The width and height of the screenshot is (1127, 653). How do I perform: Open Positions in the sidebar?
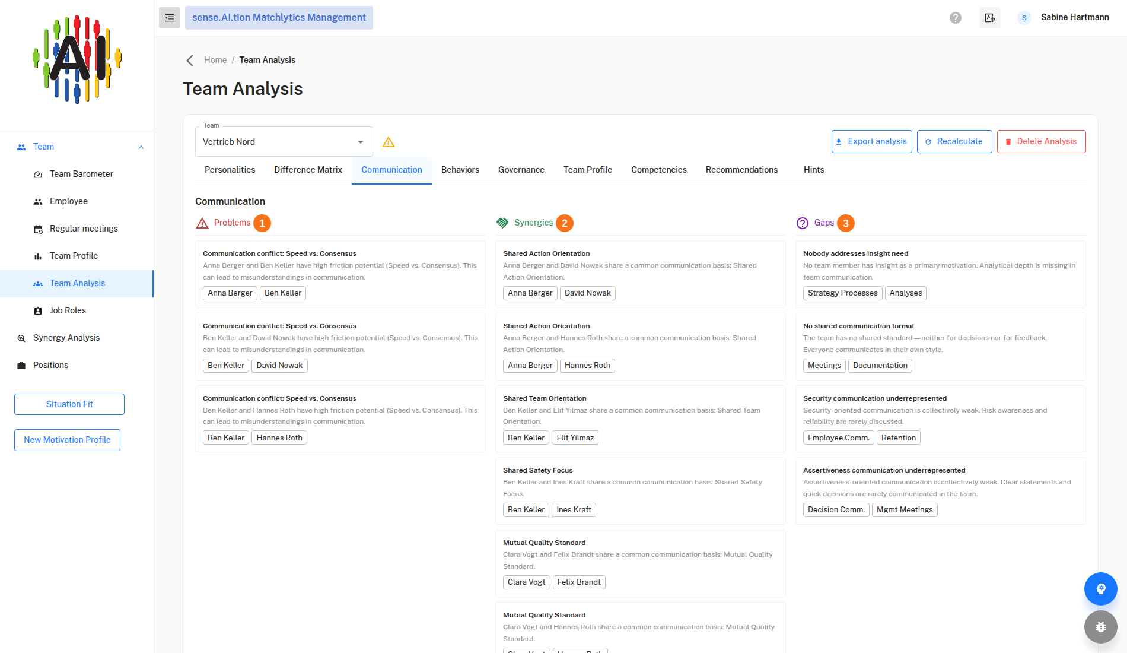77,365
